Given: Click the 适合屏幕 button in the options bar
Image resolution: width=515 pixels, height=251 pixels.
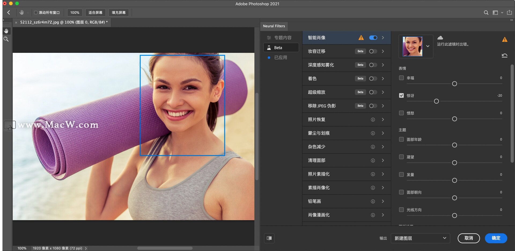Looking at the screenshot, I should click(95, 12).
